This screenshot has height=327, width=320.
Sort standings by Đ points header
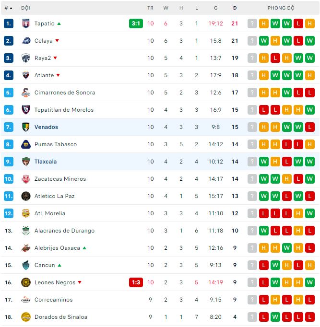pyautogui.click(x=235, y=8)
